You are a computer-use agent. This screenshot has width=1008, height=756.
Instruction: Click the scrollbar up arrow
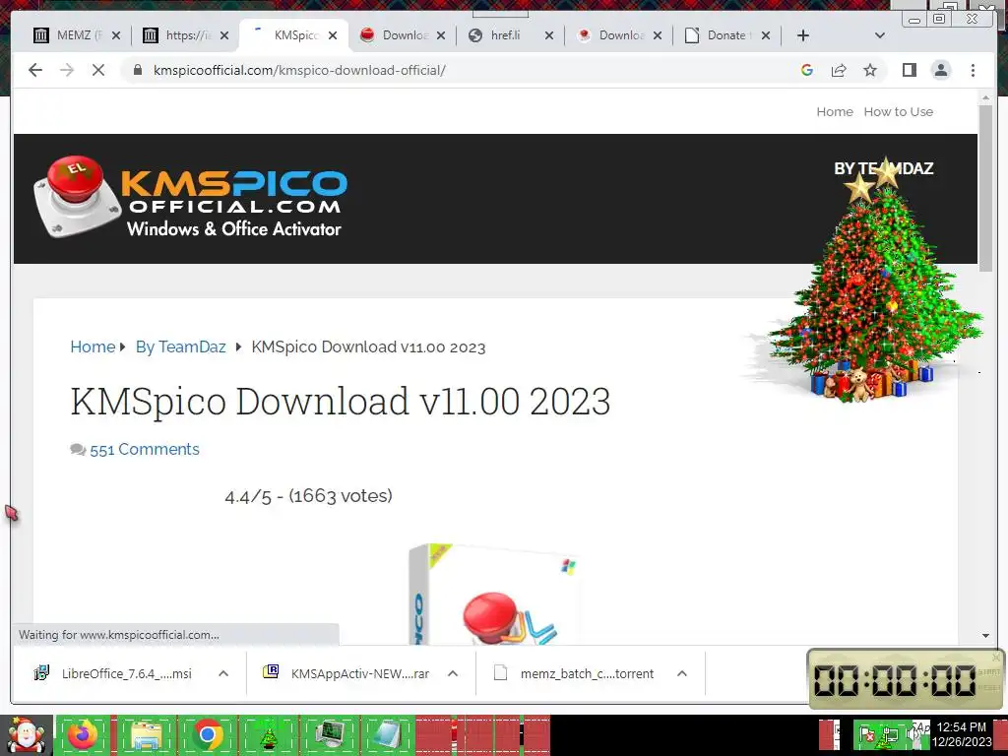tap(985, 97)
